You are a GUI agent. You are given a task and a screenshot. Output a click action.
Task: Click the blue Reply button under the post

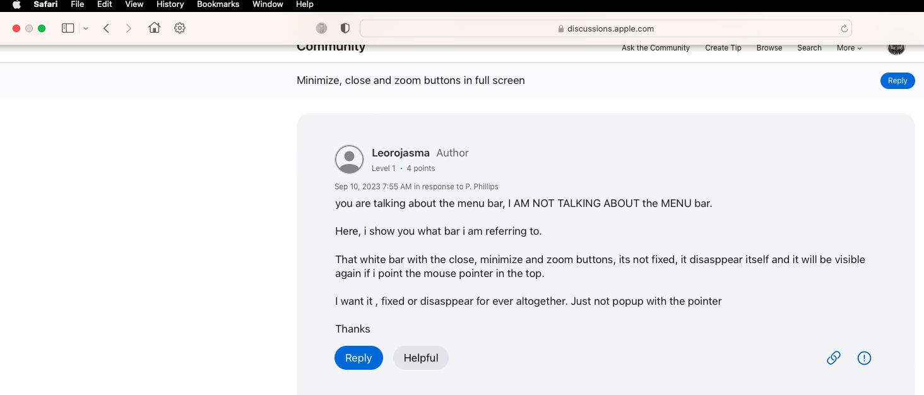[x=358, y=358]
